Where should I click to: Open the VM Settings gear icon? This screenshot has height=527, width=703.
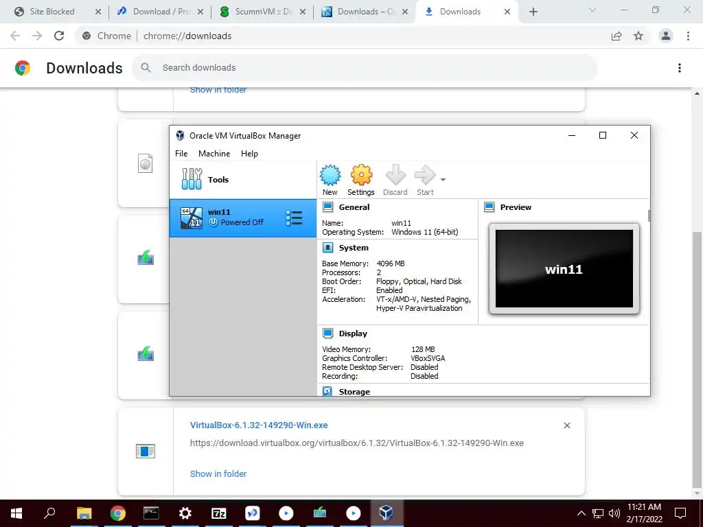361,175
